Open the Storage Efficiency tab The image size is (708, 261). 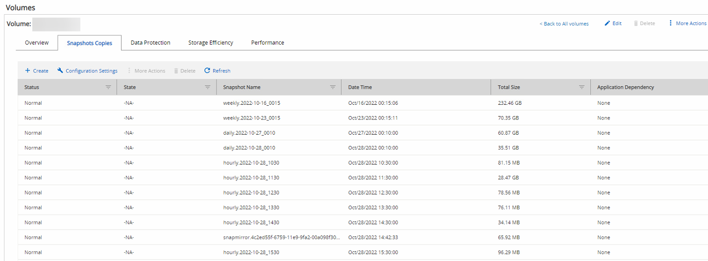(211, 43)
